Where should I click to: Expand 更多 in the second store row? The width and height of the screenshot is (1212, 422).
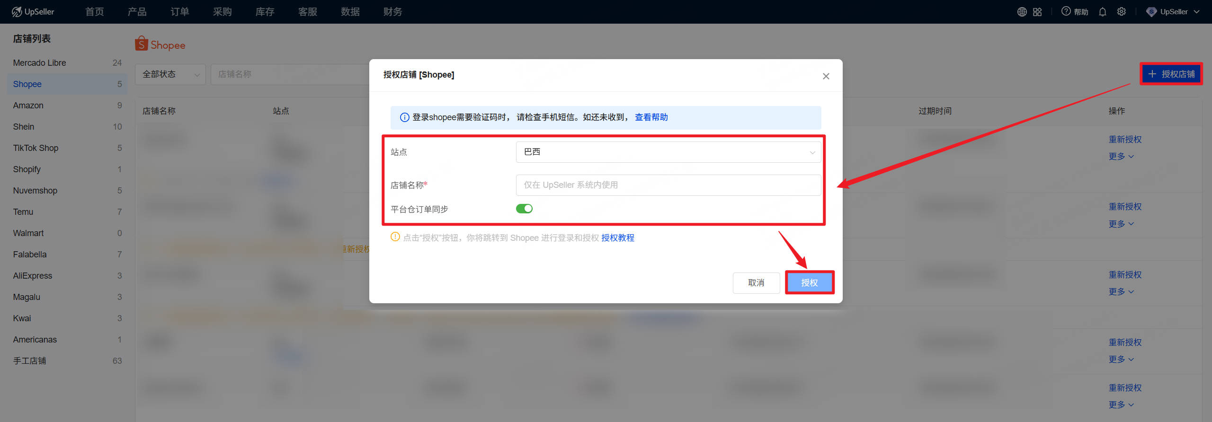point(1121,224)
